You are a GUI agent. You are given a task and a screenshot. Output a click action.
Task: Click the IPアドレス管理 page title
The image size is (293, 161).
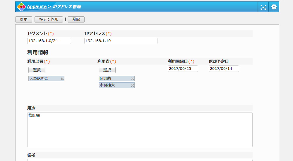[x=67, y=6]
